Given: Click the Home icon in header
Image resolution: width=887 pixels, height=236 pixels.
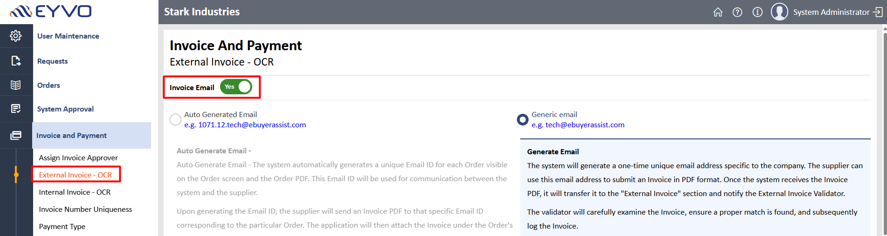Looking at the screenshot, I should click(718, 12).
